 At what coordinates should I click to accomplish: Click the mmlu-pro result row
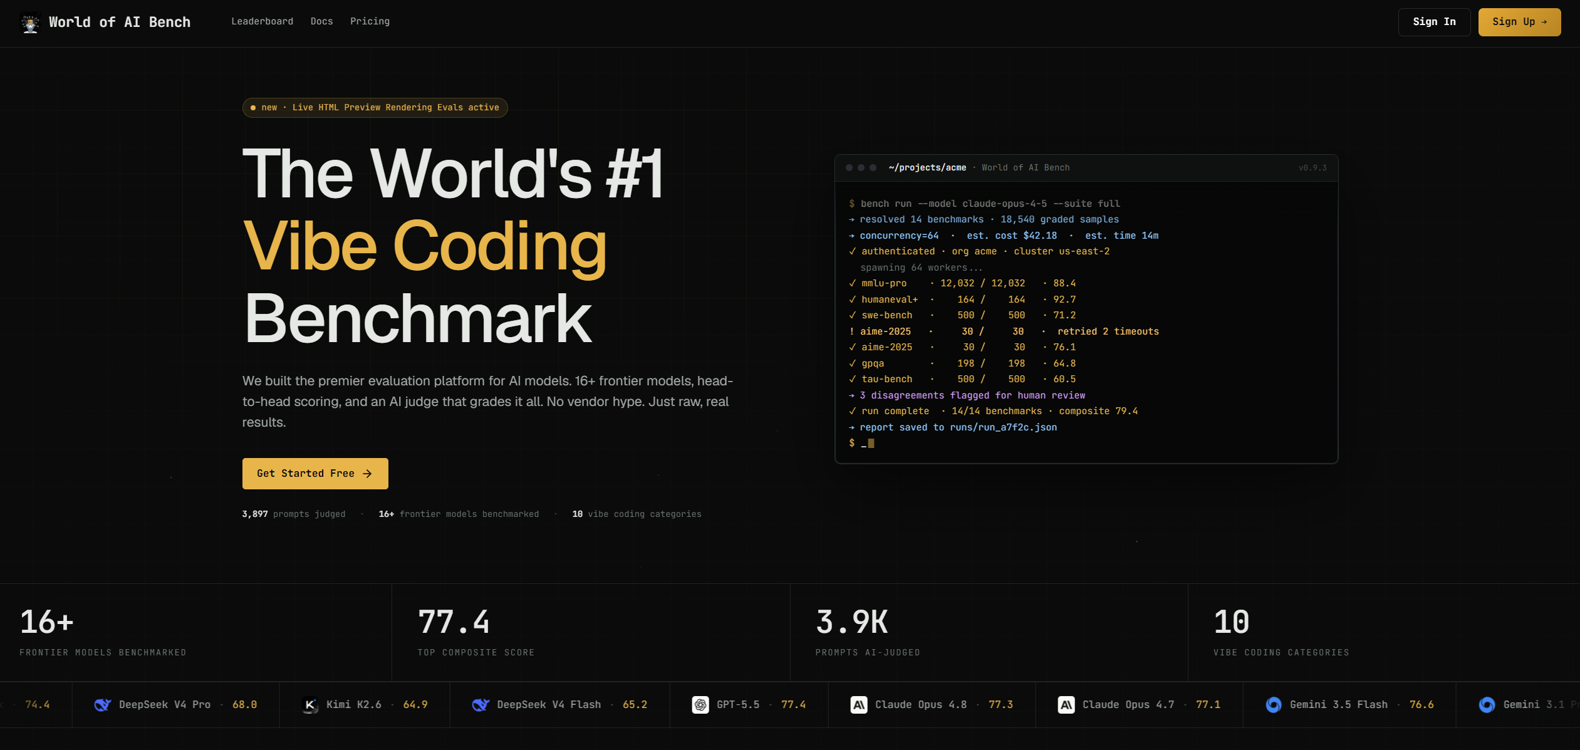coord(962,284)
